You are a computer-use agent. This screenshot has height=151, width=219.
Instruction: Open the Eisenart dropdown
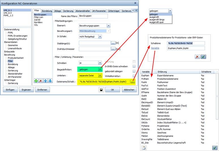109,25
